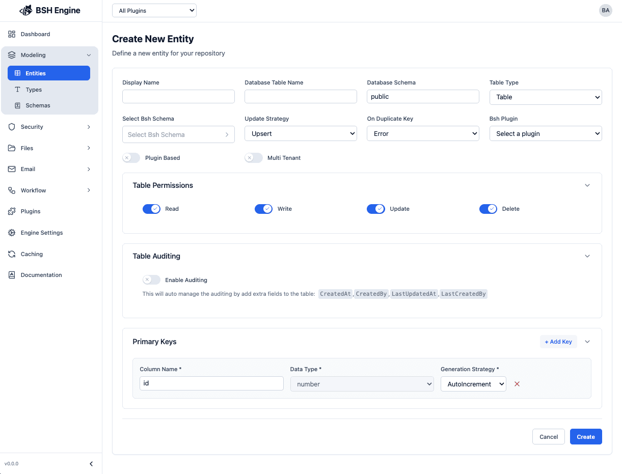Click the Workflow icon in sidebar
The height and width of the screenshot is (474, 622).
click(x=12, y=190)
